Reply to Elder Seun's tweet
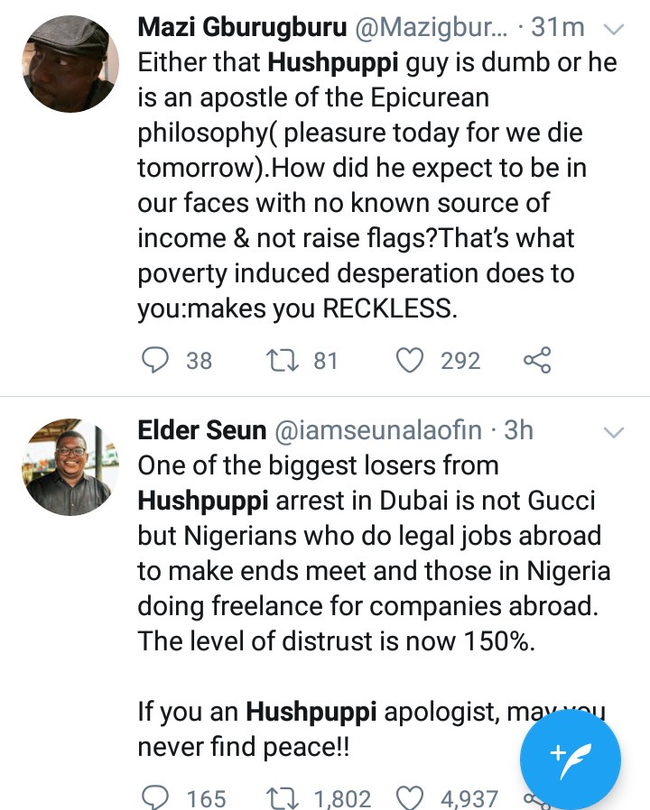Viewport: 650px width, 810px height. click(x=156, y=798)
